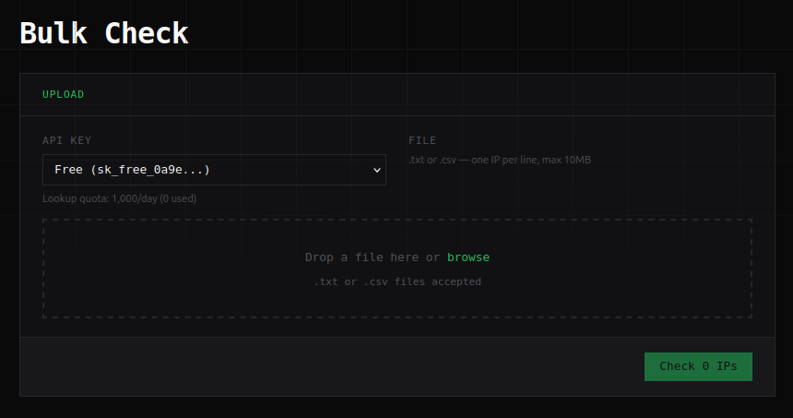Click the .txt or .csv files accepted note
The image size is (793, 418).
(397, 281)
